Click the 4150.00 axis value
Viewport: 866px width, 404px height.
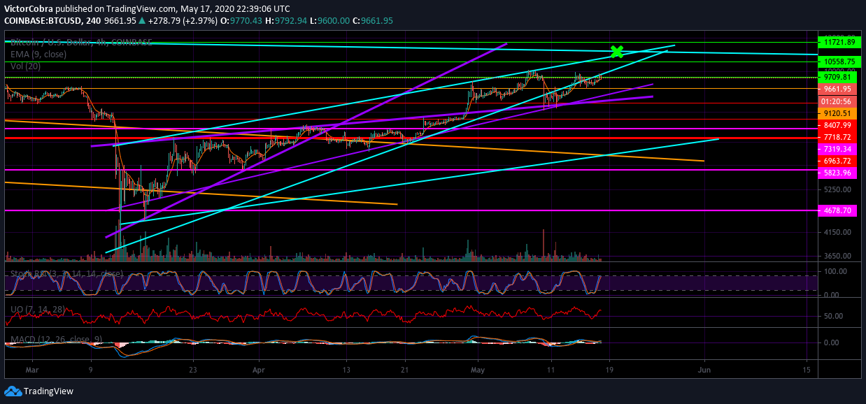pos(837,232)
